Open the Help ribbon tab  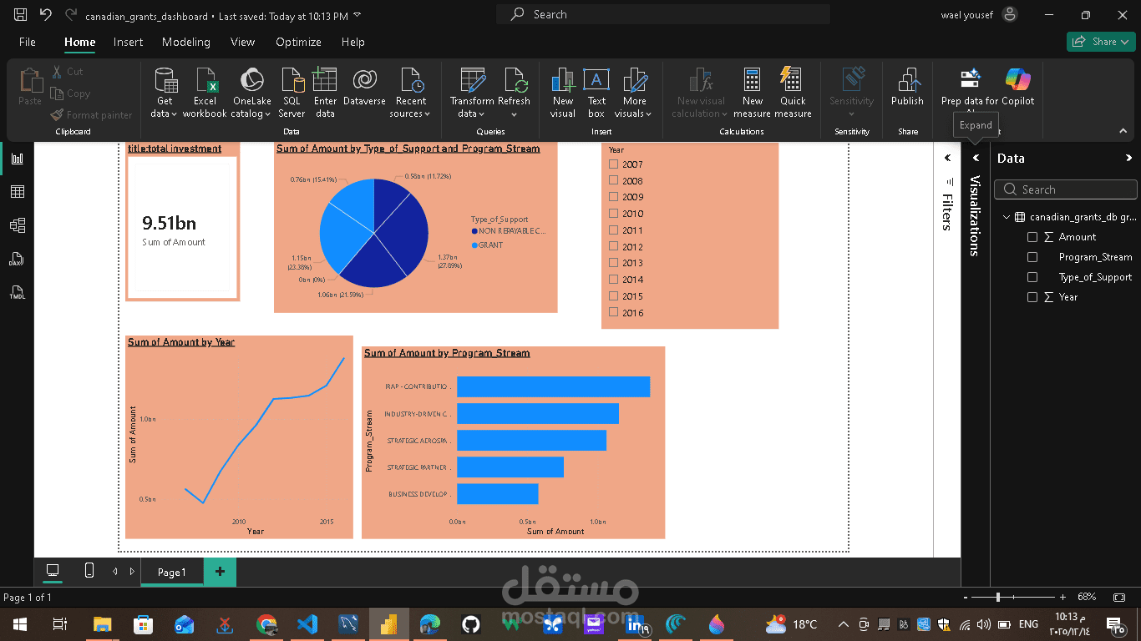tap(352, 42)
